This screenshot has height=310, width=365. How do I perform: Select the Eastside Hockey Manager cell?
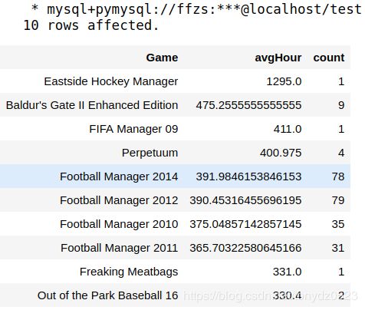click(111, 81)
